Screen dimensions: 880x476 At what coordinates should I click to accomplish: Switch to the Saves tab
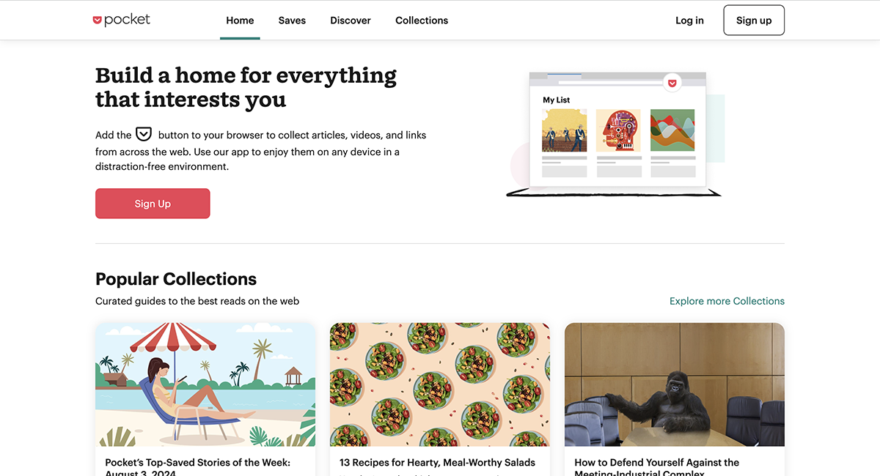pyautogui.click(x=292, y=20)
